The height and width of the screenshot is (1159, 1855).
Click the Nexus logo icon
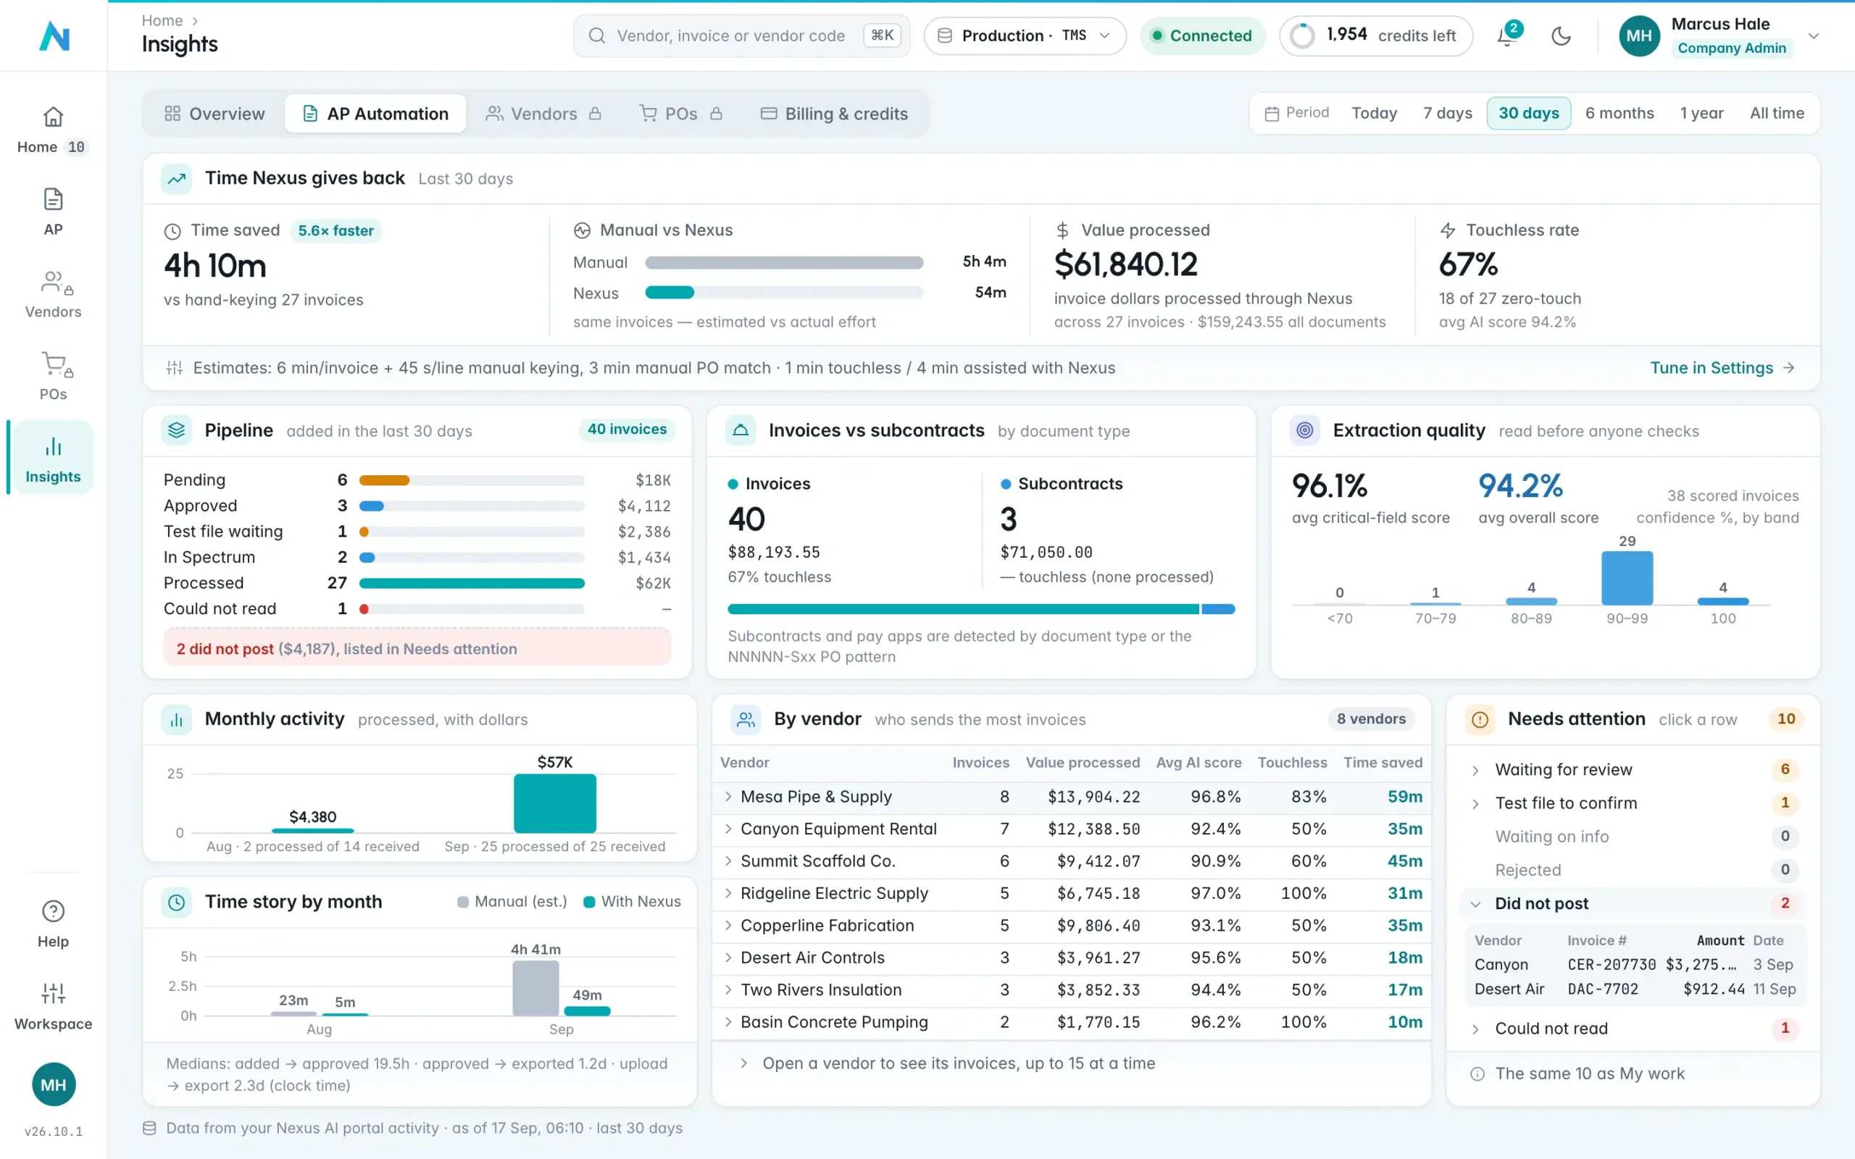[54, 36]
